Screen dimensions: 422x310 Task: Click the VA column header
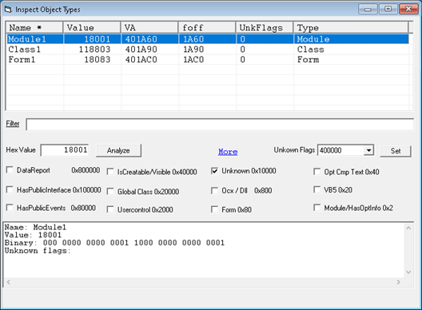pyautogui.click(x=149, y=27)
